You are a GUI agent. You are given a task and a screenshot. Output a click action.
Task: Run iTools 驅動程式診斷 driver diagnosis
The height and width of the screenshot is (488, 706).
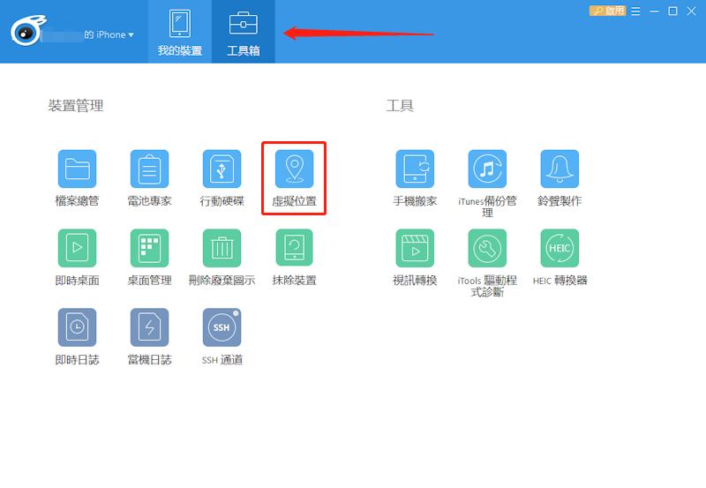tap(487, 248)
